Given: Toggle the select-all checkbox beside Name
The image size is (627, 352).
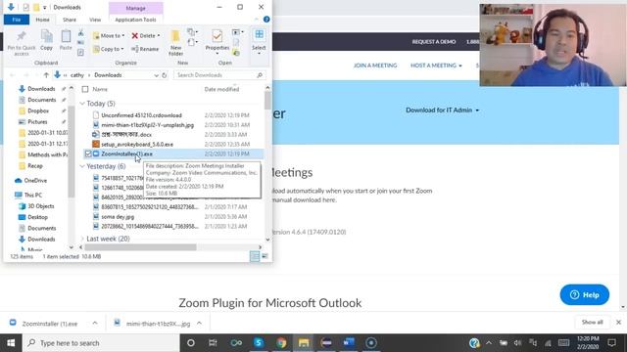Looking at the screenshot, I should tap(85, 89).
